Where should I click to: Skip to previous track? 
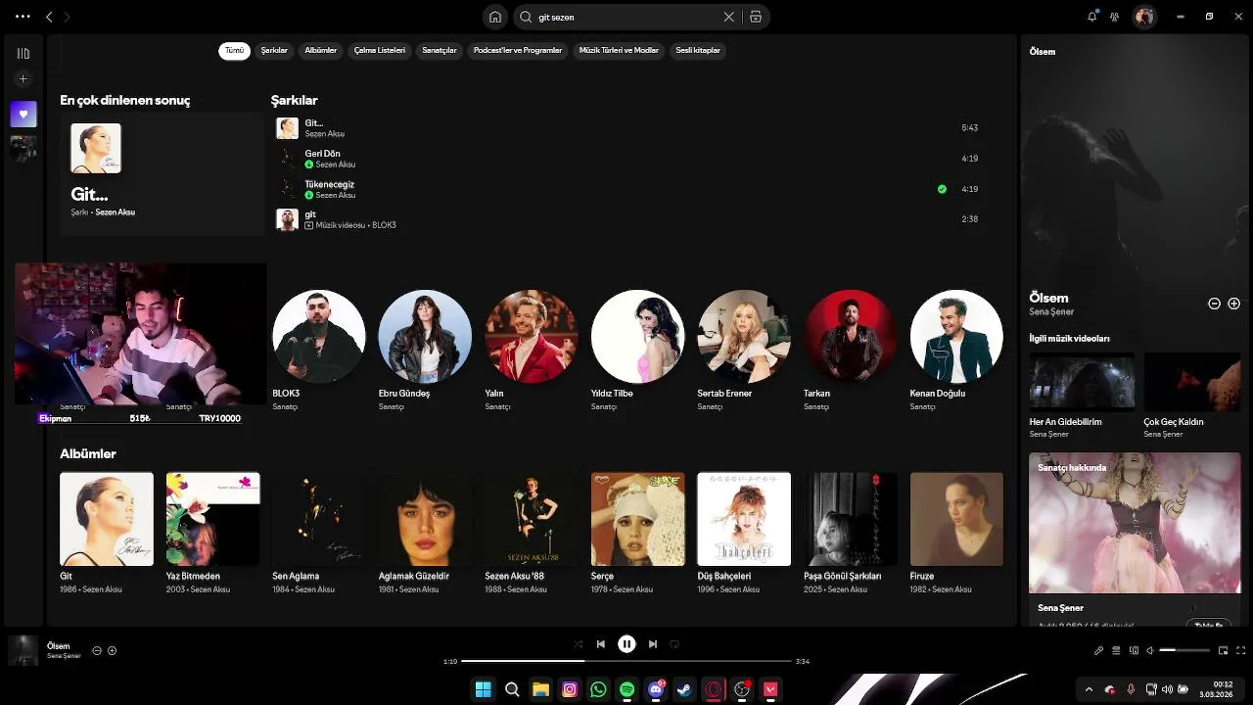601,644
